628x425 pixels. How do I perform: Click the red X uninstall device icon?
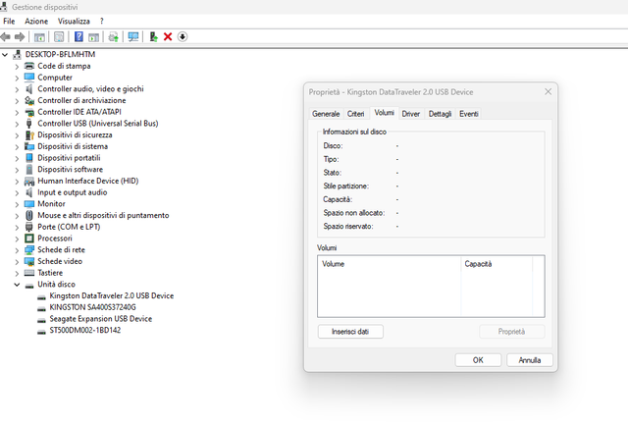coord(168,36)
